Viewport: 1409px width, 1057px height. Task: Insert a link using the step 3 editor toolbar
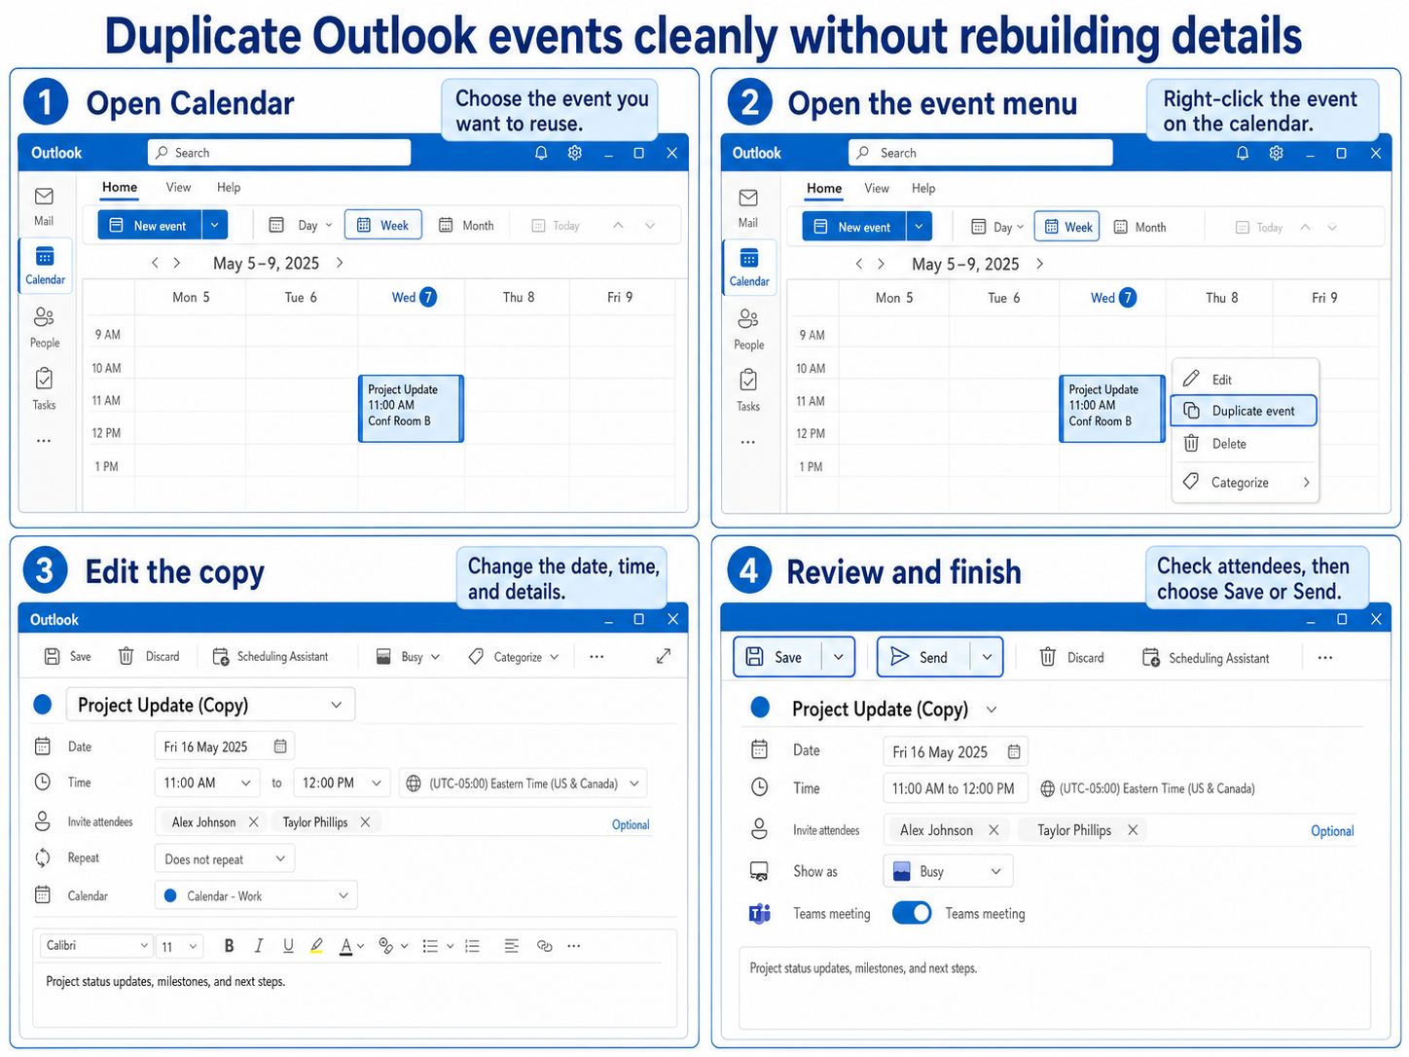[545, 946]
